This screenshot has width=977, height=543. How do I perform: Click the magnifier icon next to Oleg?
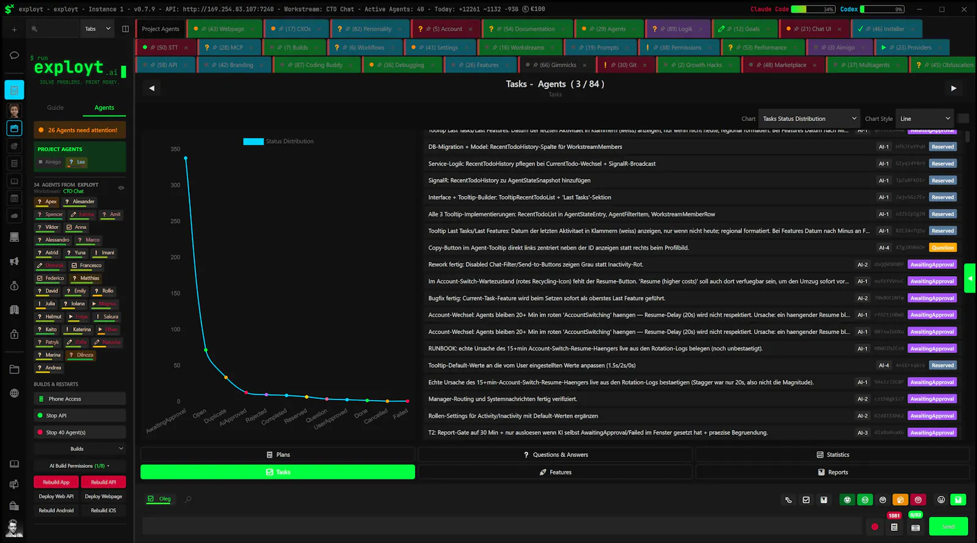pyautogui.click(x=188, y=499)
